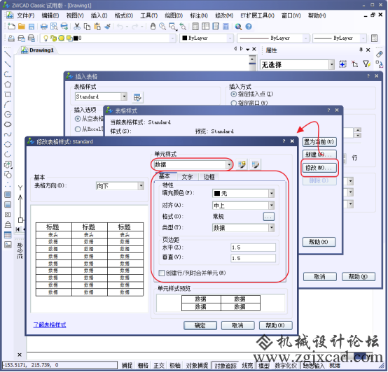Click the create new cell style icon

(x=242, y=164)
